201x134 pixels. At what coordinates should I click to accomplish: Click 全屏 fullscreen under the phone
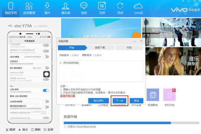pyautogui.click(x=48, y=130)
